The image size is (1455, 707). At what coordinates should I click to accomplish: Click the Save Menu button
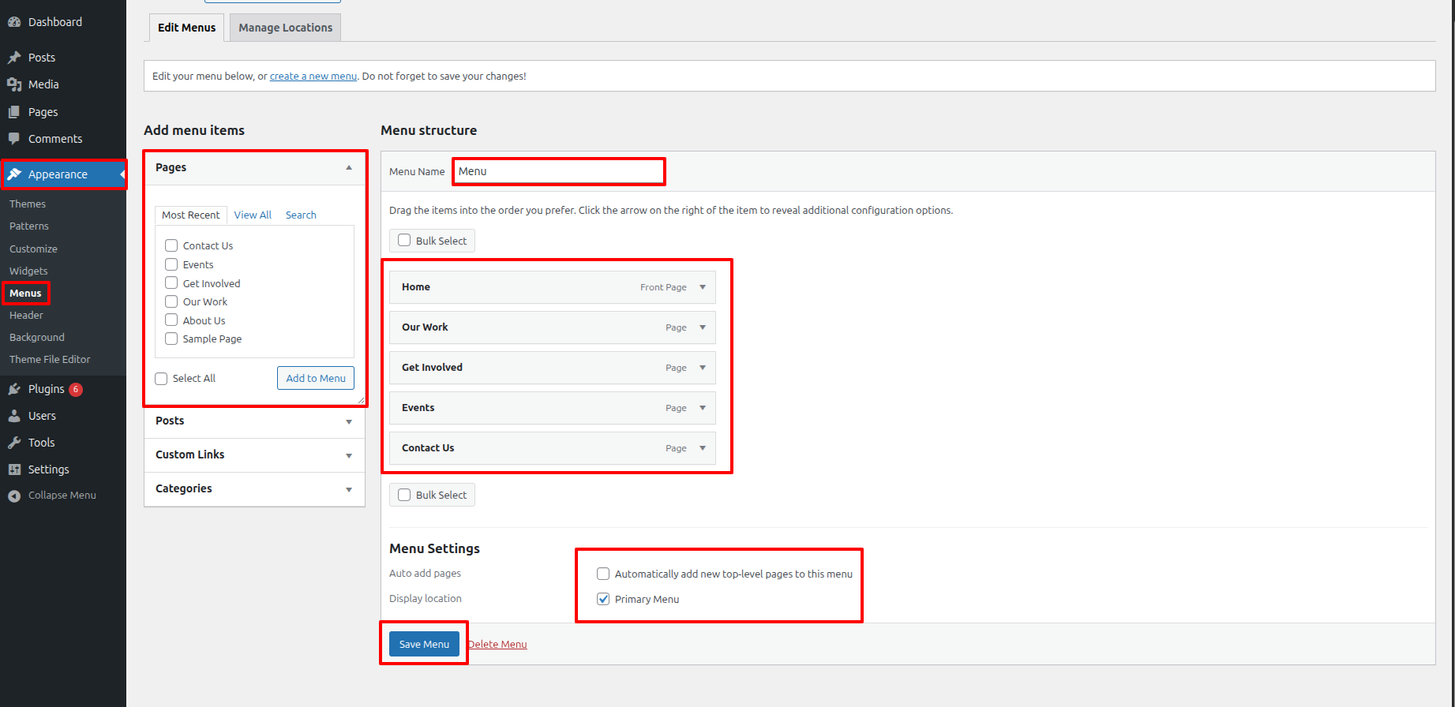(x=424, y=644)
